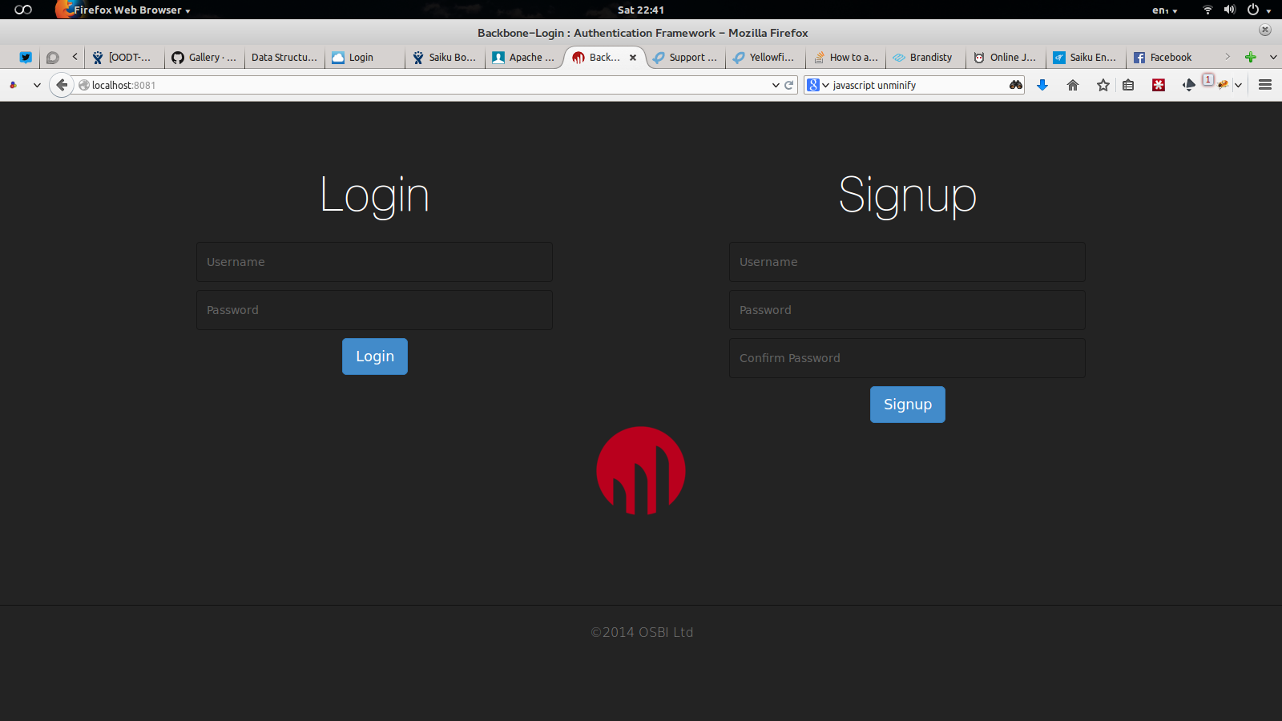The image size is (1282, 721).
Task: Switch to the Online J... tab
Action: point(1006,58)
